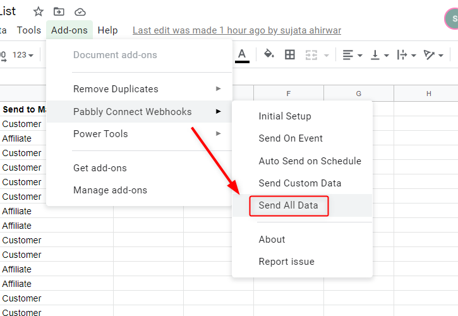Click the merge cells icon
This screenshot has height=316, width=458.
pos(311,55)
